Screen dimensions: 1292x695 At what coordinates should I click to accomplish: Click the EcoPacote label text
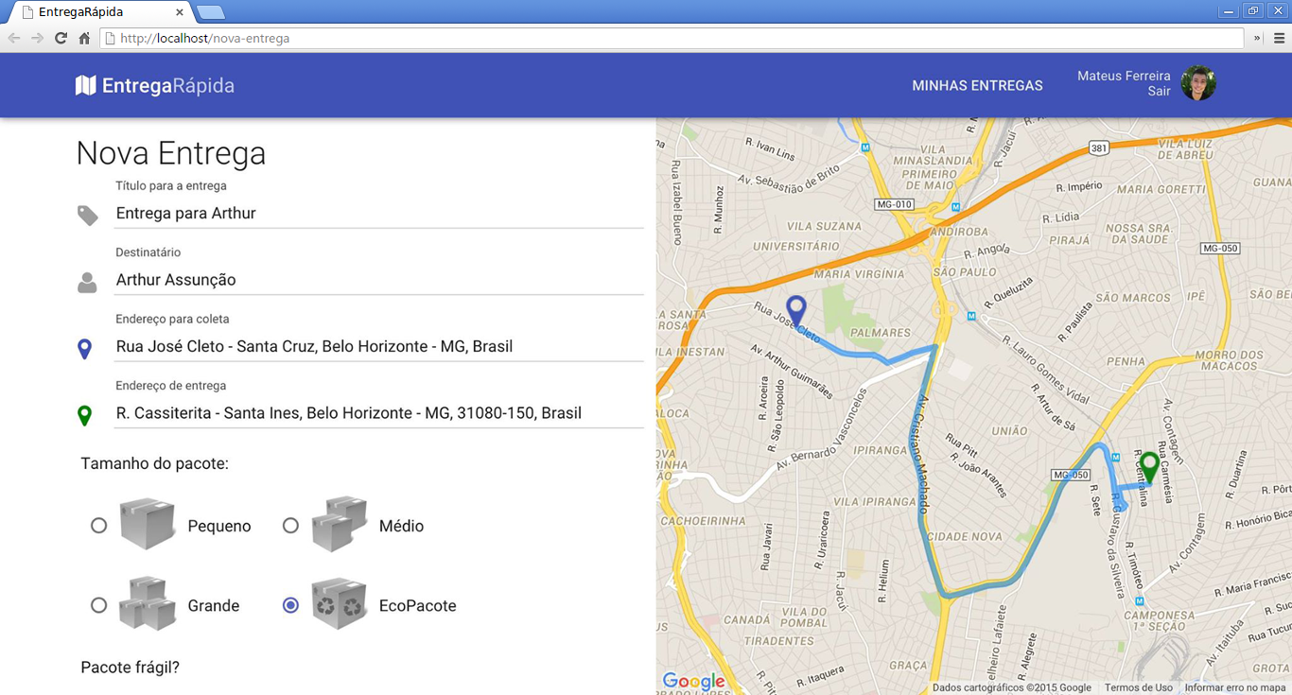point(417,605)
